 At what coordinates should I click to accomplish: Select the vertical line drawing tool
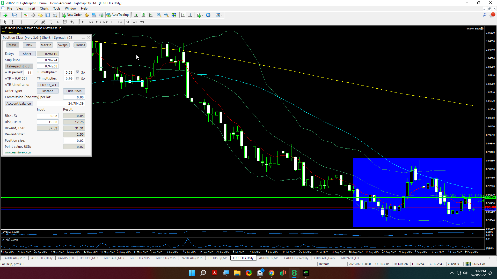point(21,22)
